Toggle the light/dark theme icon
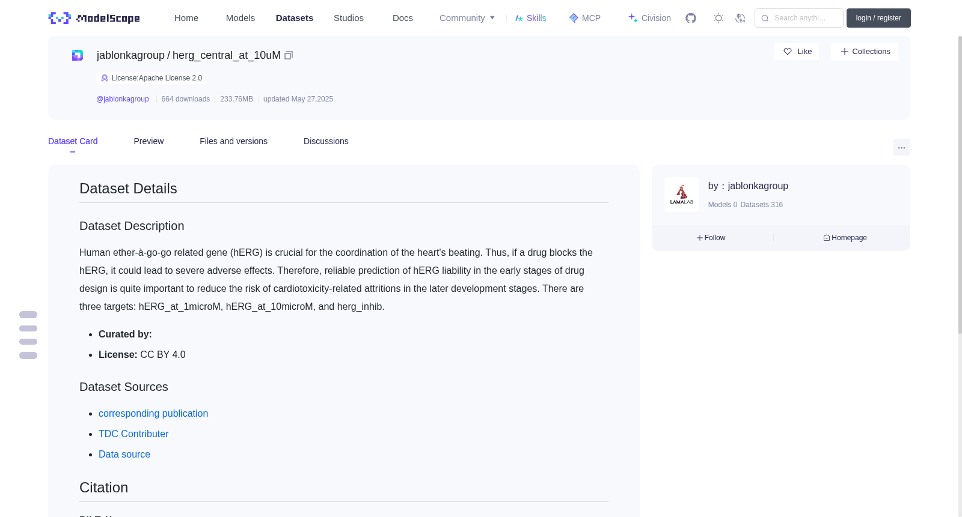Screen dimensions: 962x517 click(x=718, y=18)
